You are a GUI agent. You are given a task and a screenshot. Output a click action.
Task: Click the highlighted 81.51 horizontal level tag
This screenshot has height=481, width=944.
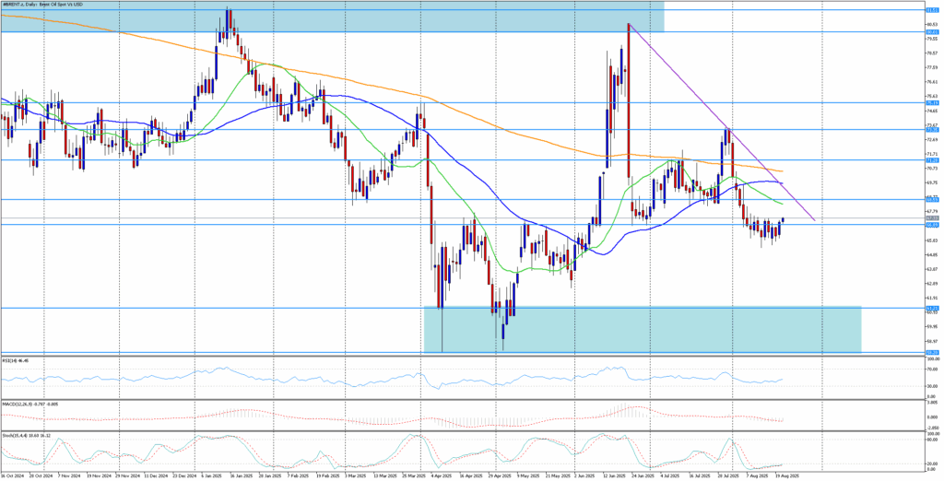pyautogui.click(x=932, y=9)
